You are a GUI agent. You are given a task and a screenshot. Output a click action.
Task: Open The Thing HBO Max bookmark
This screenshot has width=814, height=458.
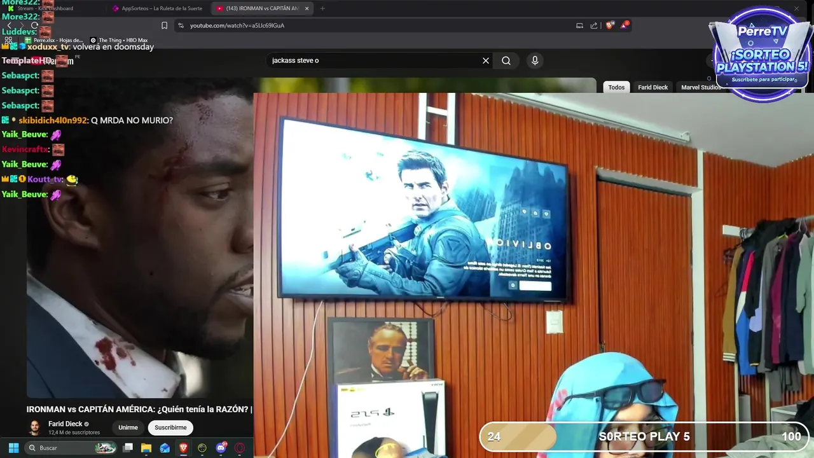(x=119, y=40)
